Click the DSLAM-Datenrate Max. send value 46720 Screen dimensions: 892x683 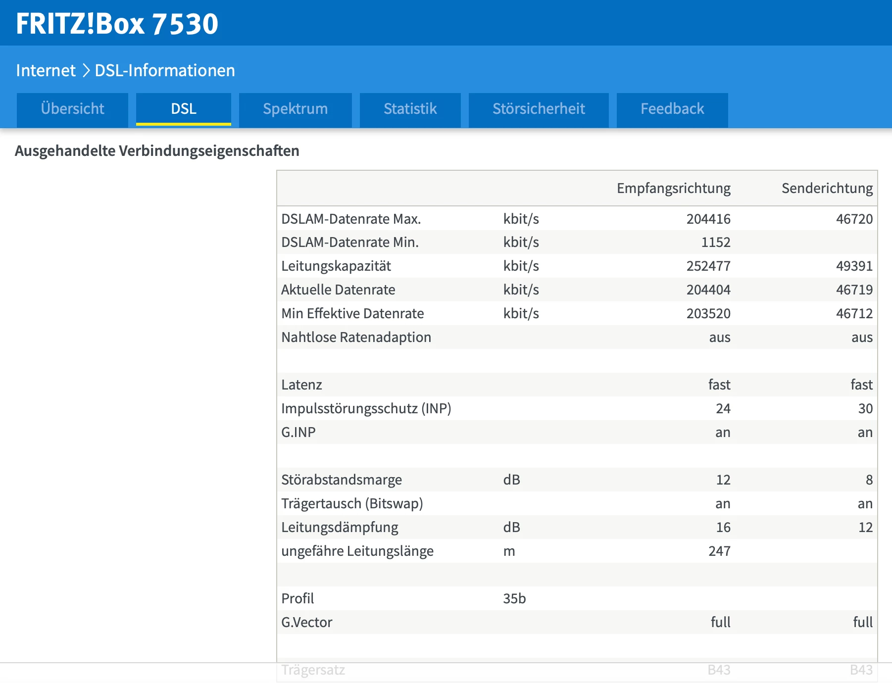pos(854,219)
